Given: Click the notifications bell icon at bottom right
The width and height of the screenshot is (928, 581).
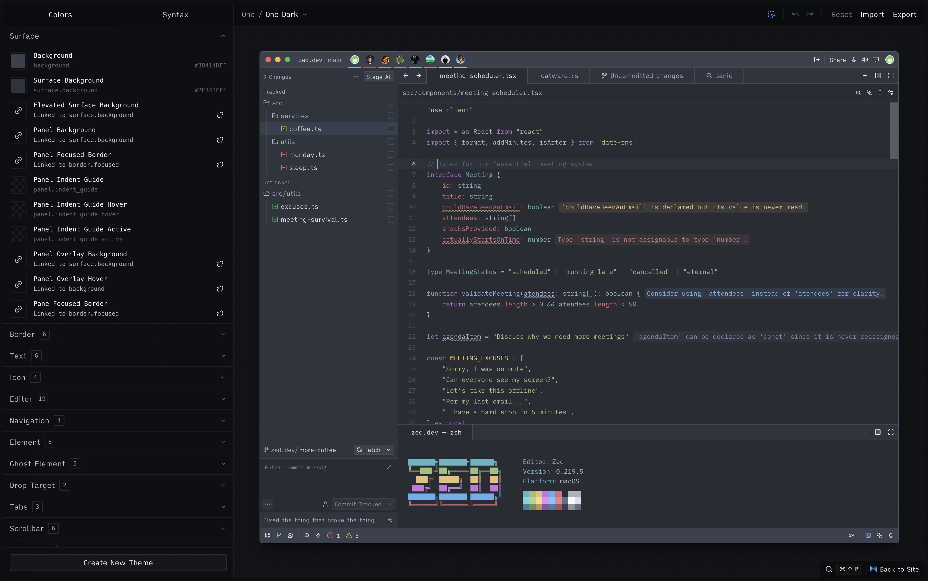Looking at the screenshot, I should coord(891,535).
